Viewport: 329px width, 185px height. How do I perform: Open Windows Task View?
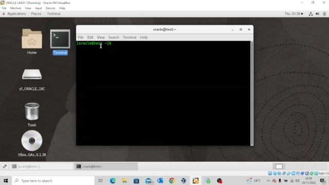point(101,180)
